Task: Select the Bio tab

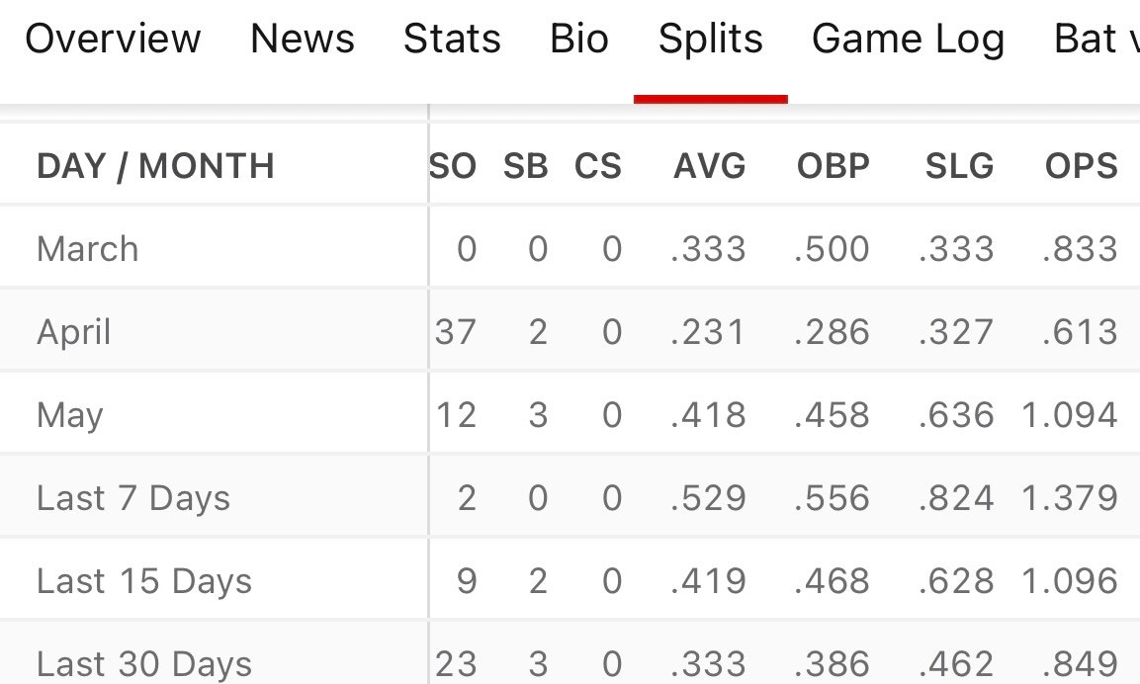Action: click(x=579, y=40)
